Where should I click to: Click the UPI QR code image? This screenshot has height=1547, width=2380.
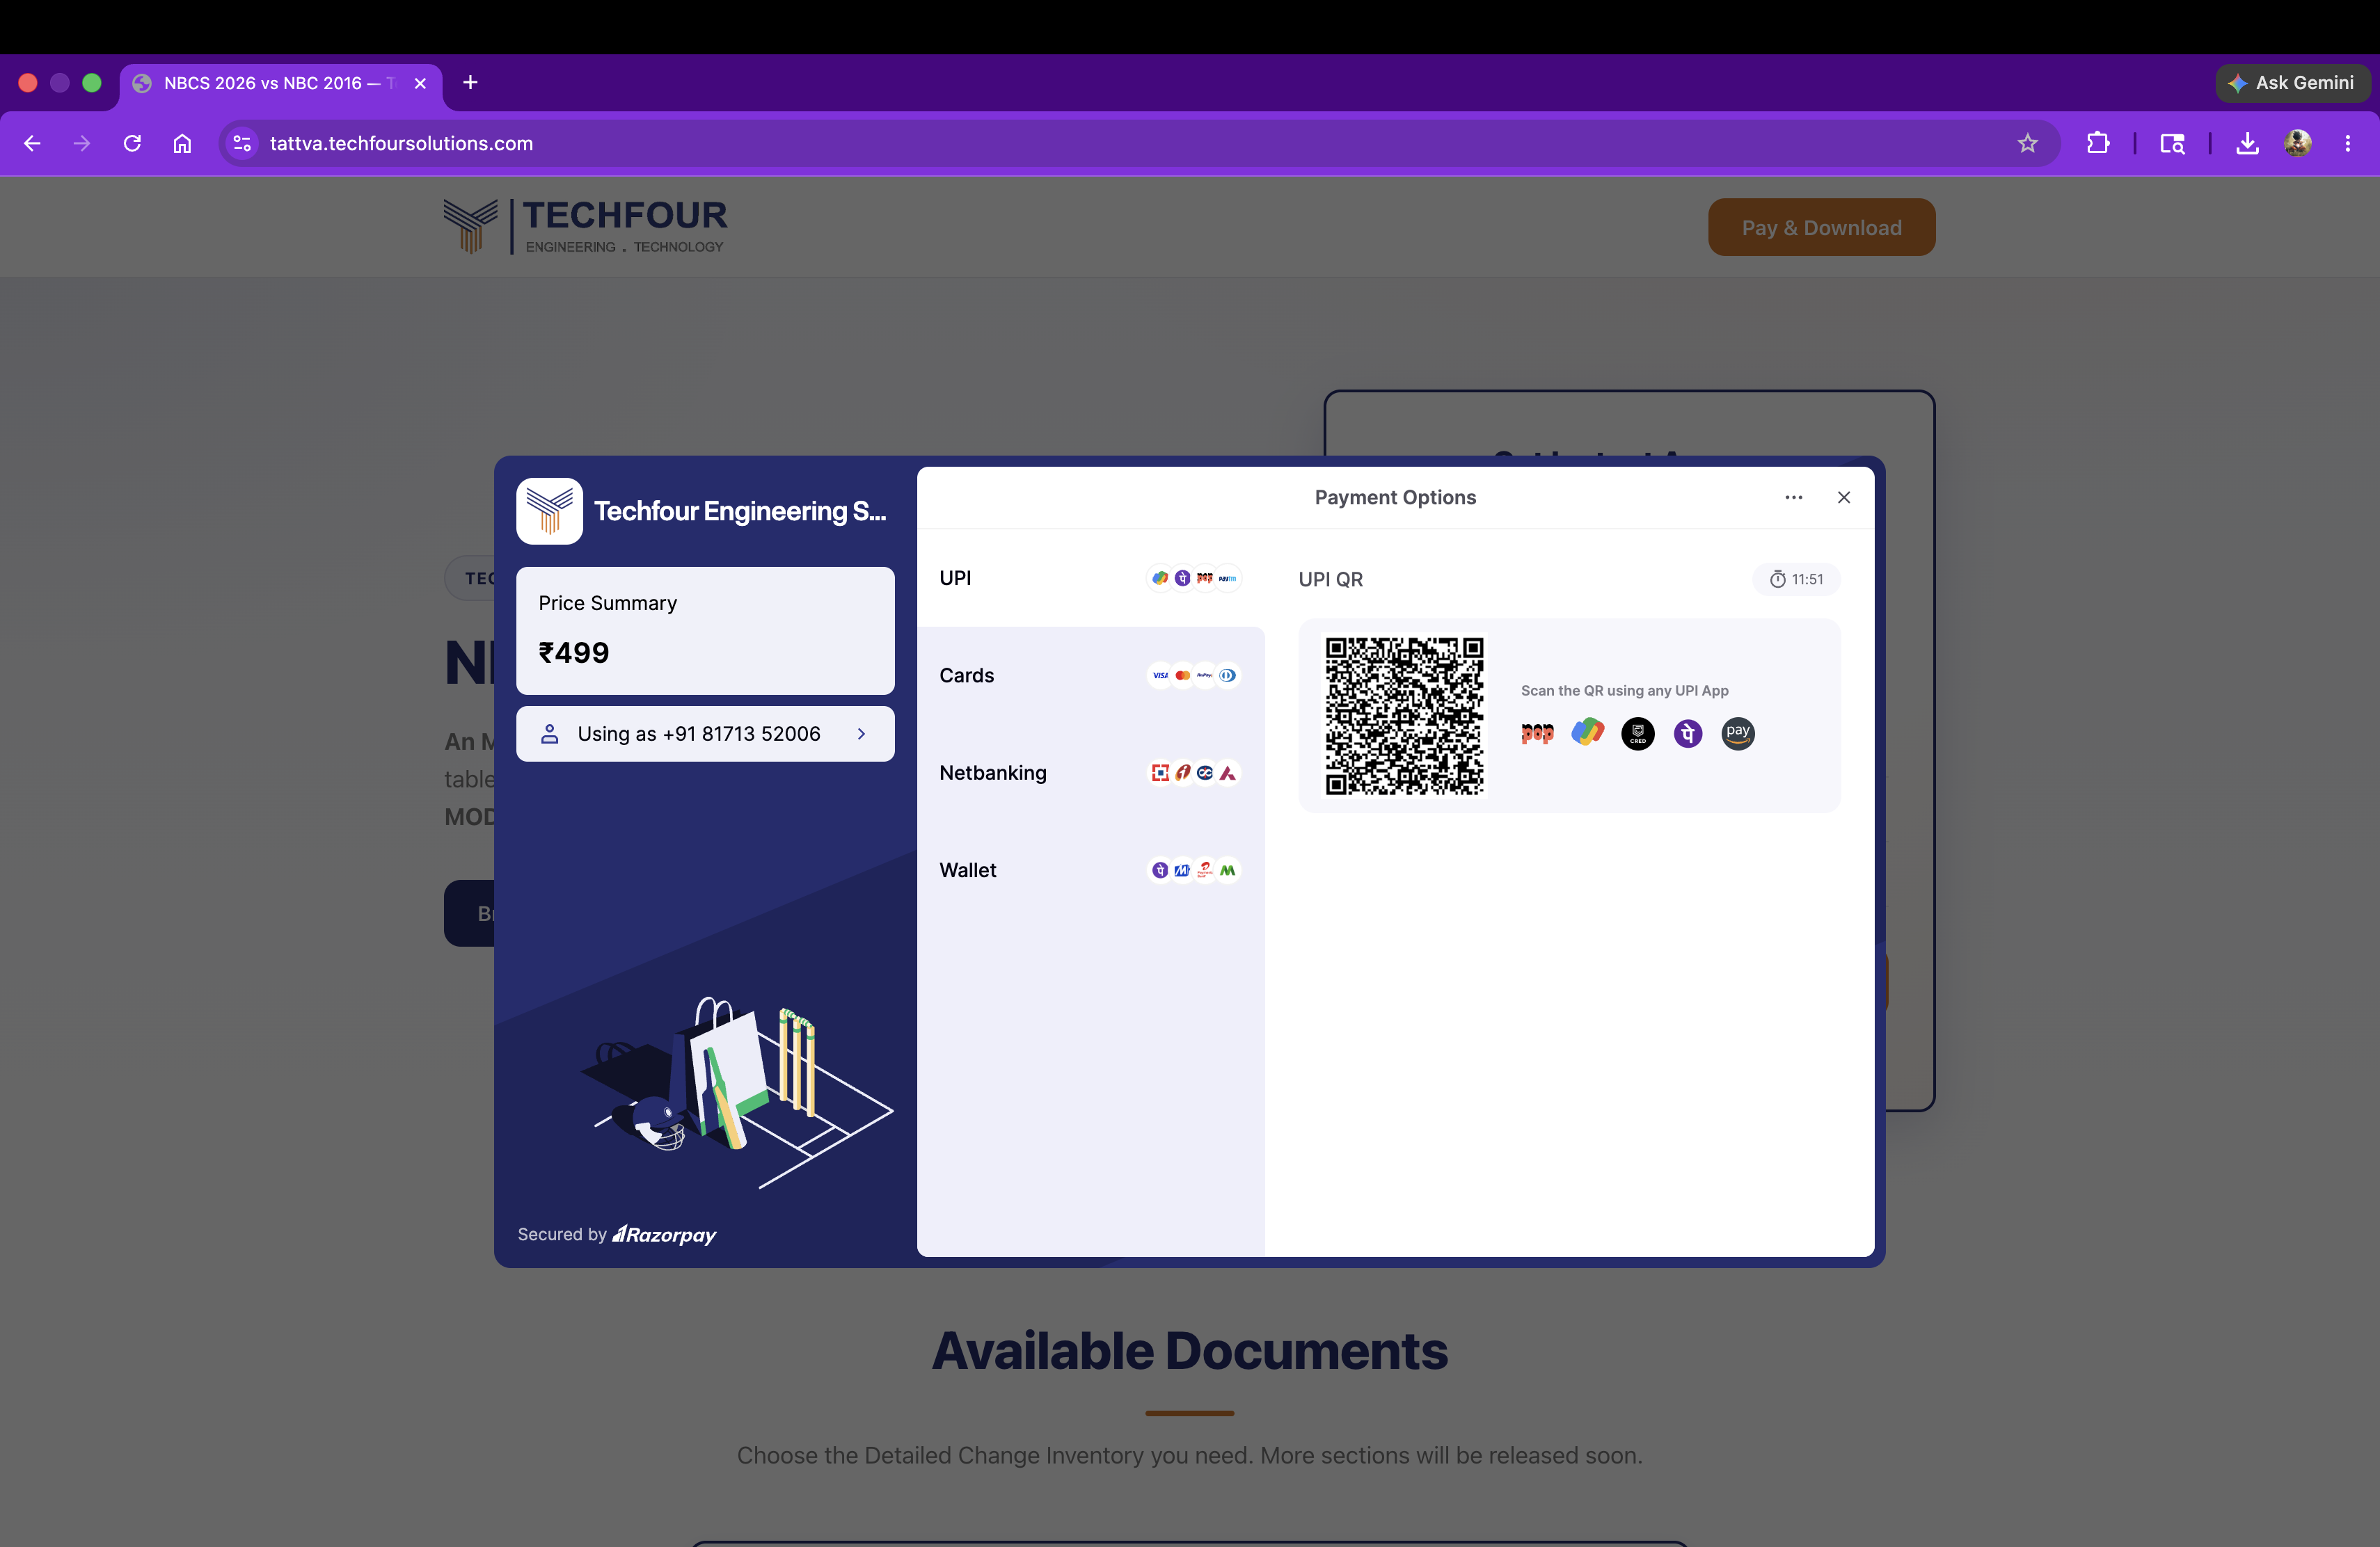click(1404, 716)
